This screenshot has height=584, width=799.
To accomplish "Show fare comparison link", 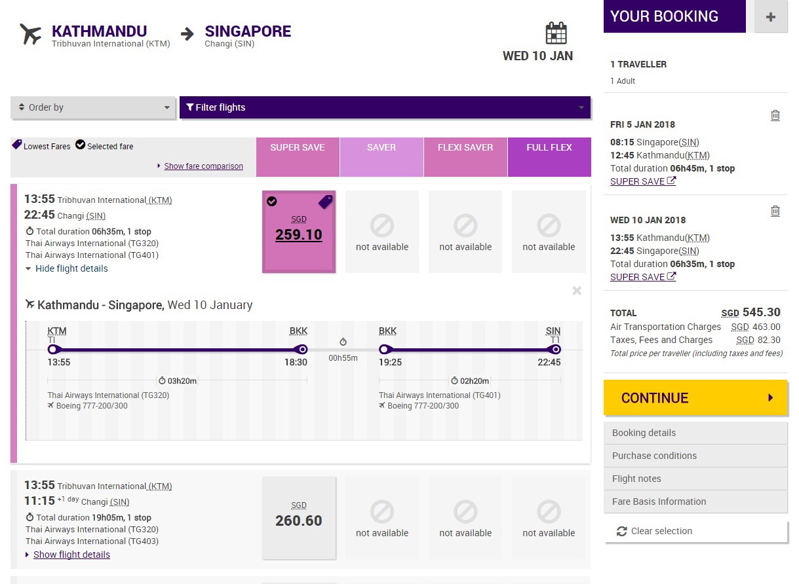I will click(204, 166).
